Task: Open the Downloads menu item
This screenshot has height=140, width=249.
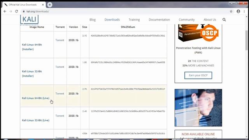Action: coord(112,20)
